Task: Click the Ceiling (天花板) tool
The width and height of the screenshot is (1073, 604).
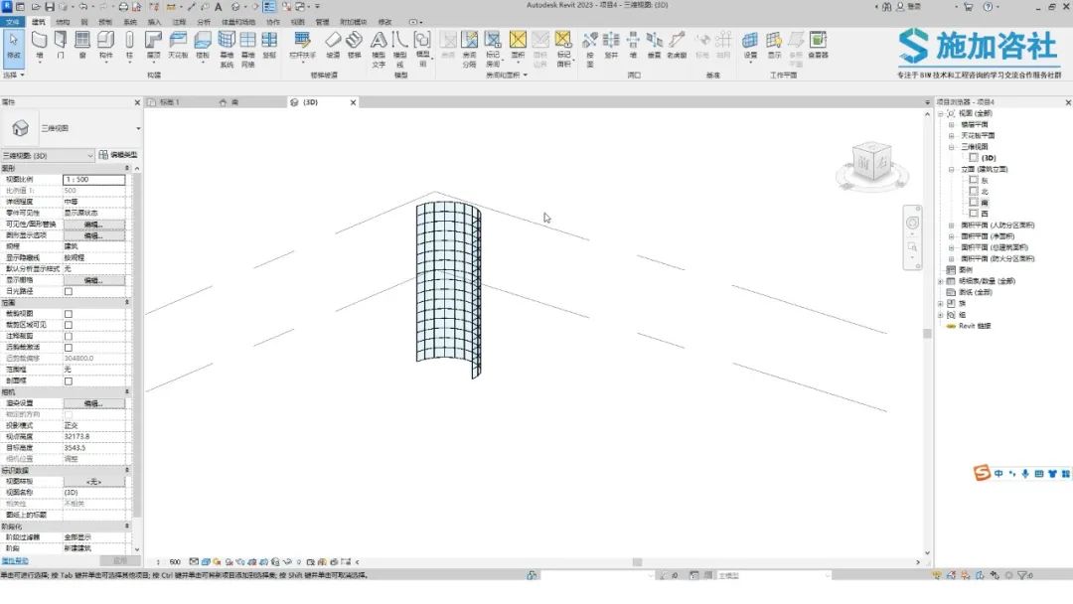Action: tap(178, 45)
